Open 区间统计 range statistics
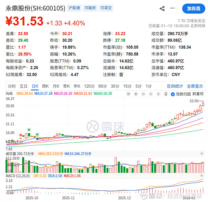The height and width of the screenshot is (202, 208). tap(175, 86)
